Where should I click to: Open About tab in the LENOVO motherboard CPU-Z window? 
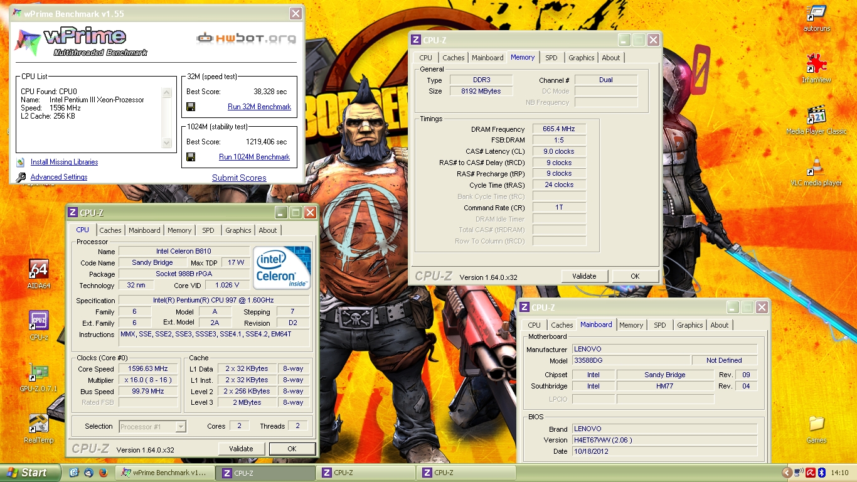720,325
